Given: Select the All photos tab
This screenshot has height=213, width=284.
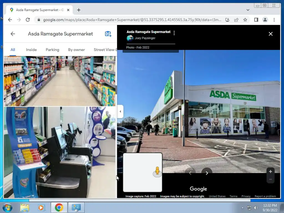Looking at the screenshot, I should [x=13, y=50].
